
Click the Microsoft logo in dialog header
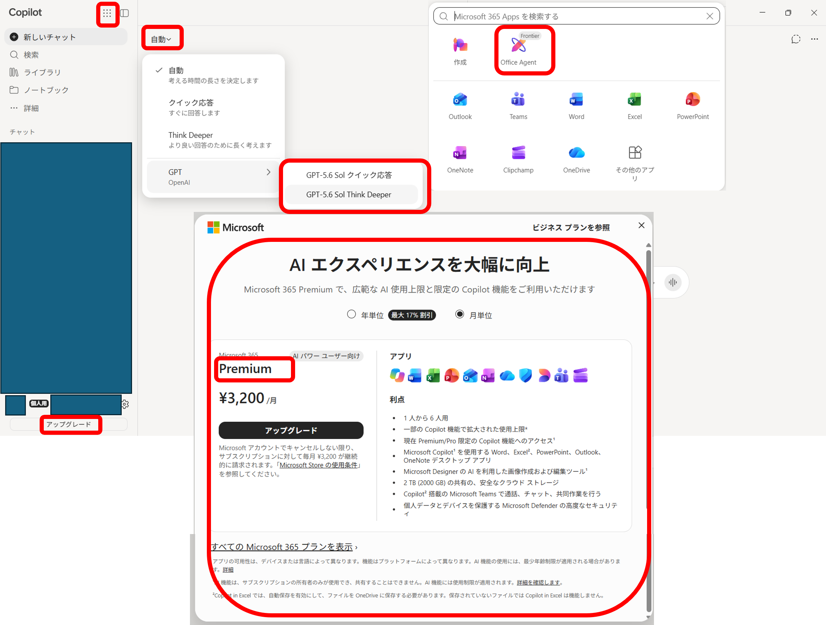tap(235, 227)
